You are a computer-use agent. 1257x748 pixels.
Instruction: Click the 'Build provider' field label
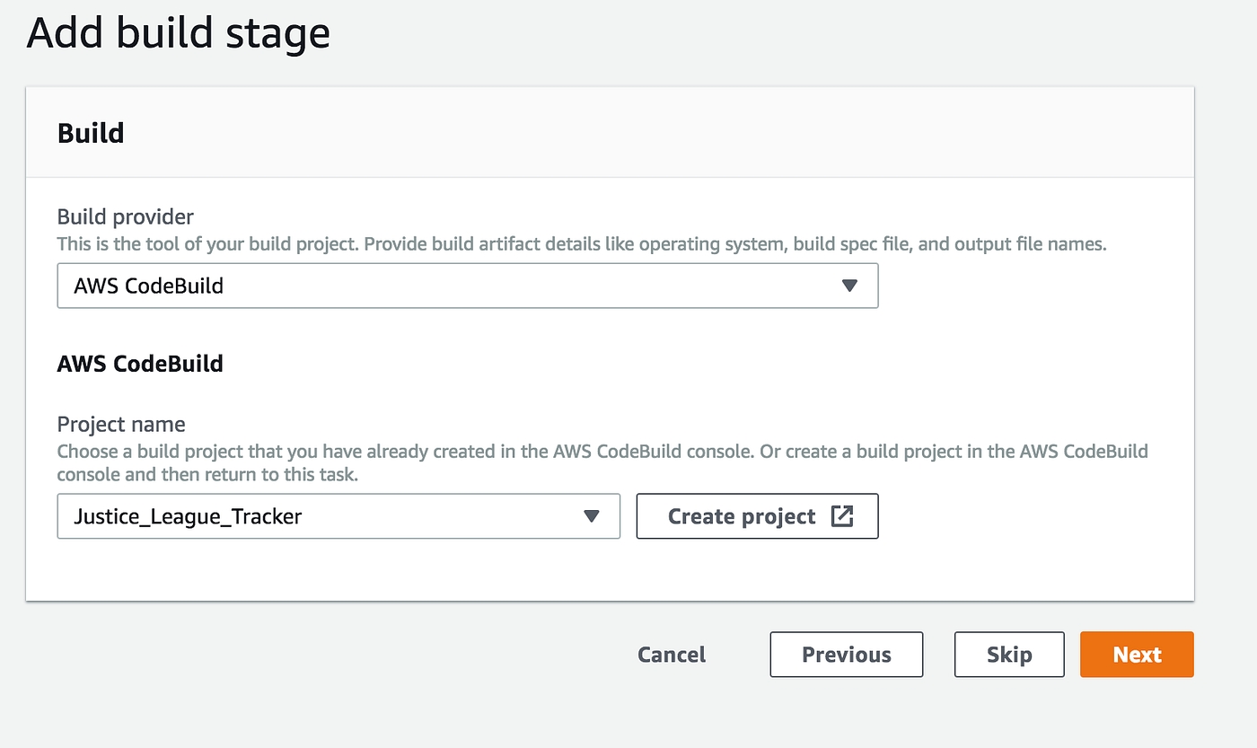(125, 216)
